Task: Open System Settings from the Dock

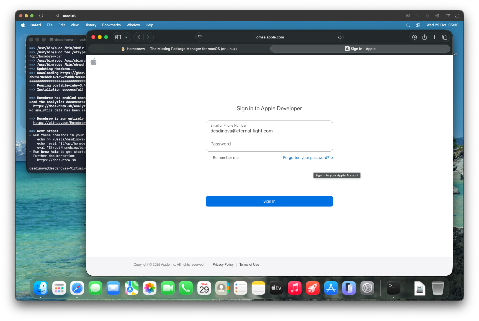Action: point(367,288)
